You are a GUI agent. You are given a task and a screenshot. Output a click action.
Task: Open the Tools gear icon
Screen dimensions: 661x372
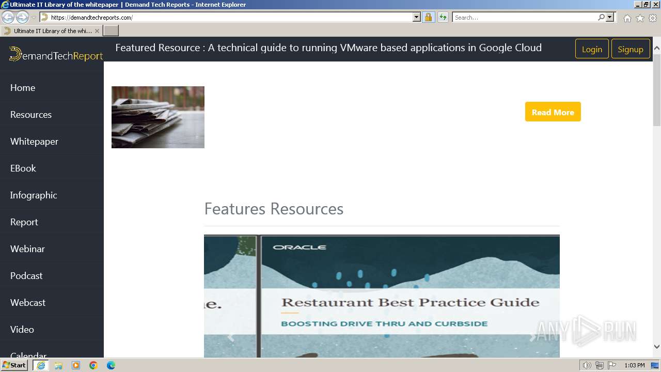point(653,18)
